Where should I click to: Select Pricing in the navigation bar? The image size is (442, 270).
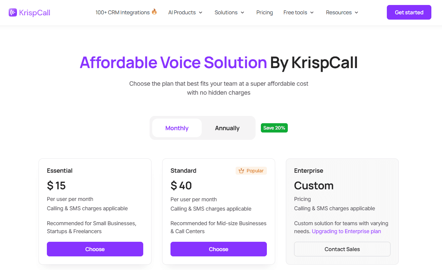coord(265,12)
